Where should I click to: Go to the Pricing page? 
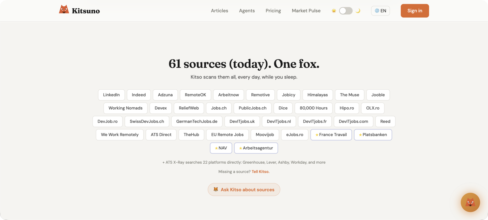[x=273, y=11]
